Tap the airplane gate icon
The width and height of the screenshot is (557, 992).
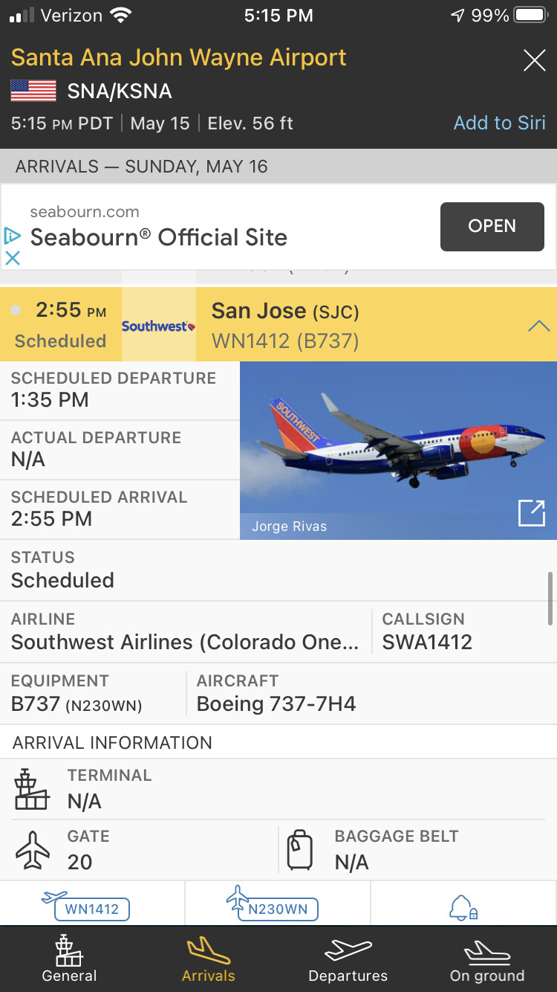[x=33, y=850]
